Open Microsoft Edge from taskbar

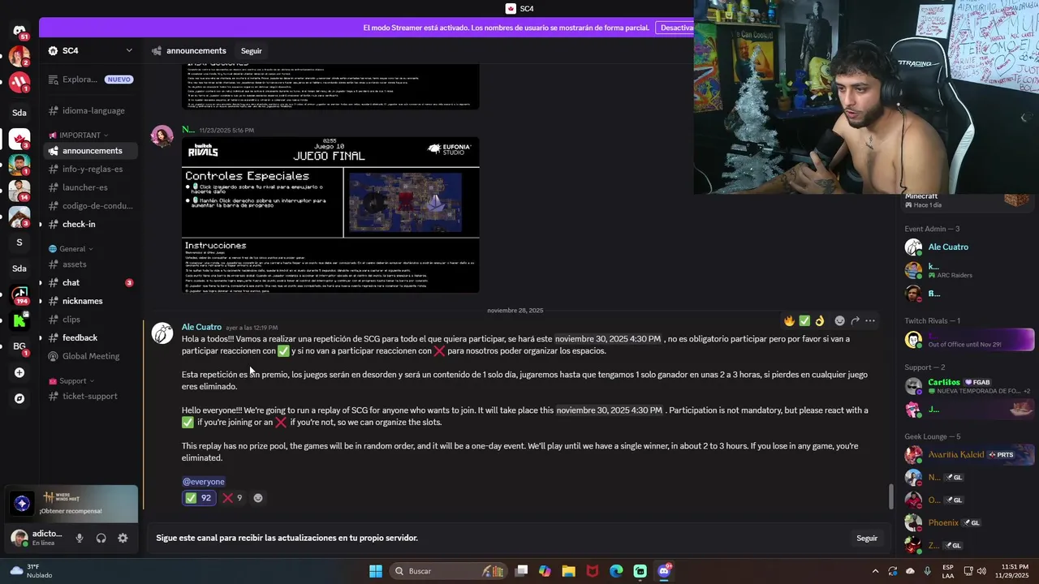point(616,571)
